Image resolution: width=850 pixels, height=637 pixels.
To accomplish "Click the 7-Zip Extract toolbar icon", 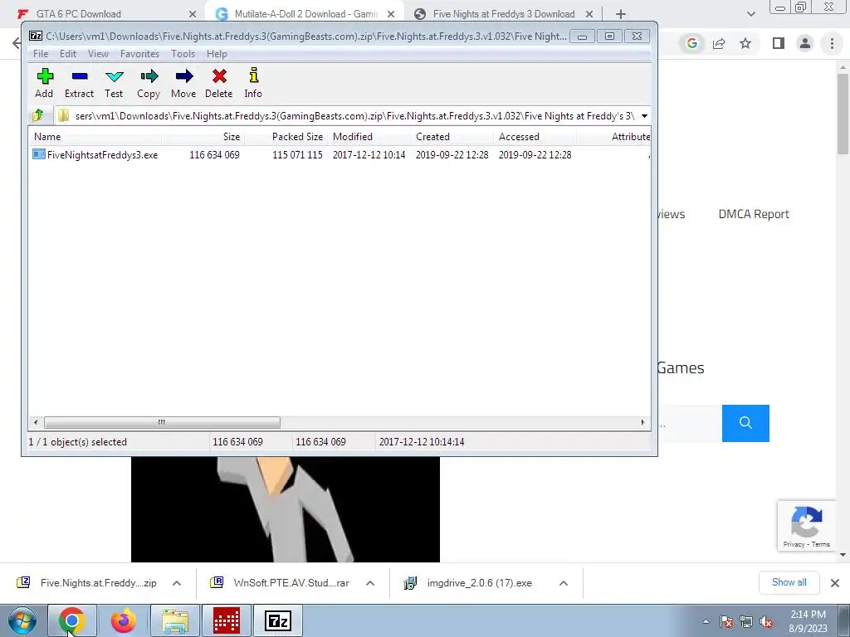I will 80,76.
